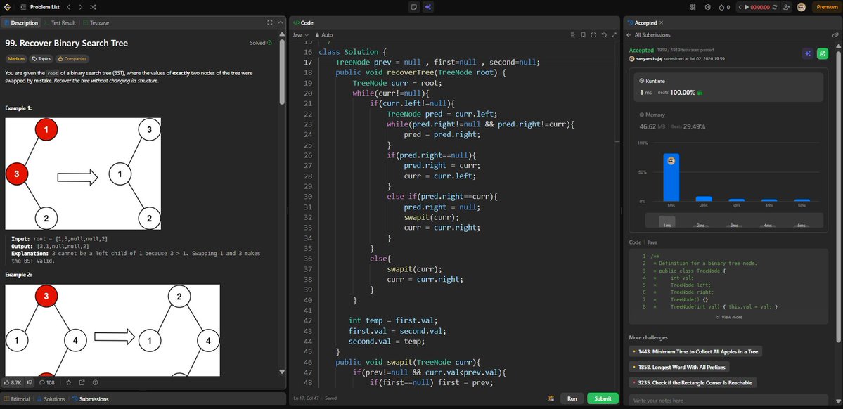This screenshot has width=843, height=409.
Task: Dislike the problem thumbs down
Action: click(x=30, y=383)
